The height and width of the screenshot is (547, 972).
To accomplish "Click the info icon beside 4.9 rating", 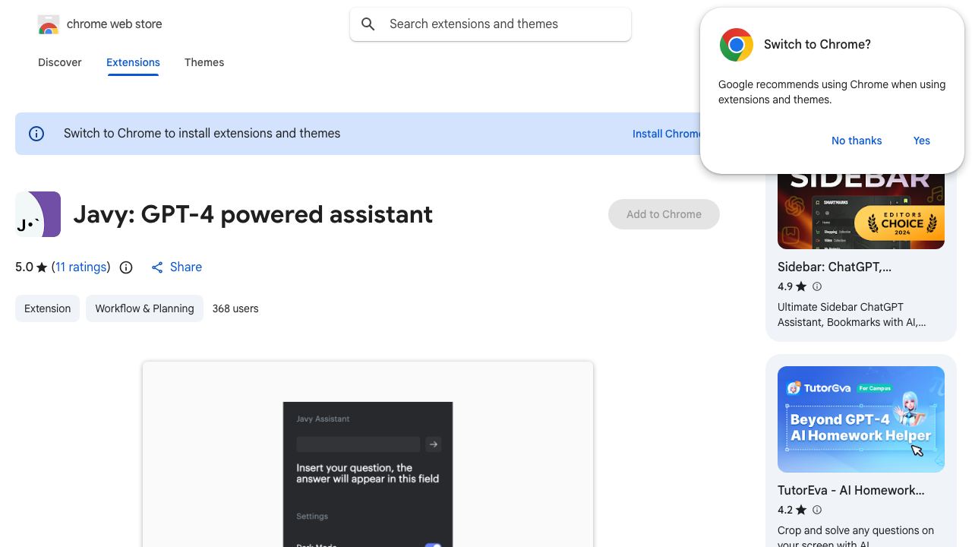I will 817,286.
